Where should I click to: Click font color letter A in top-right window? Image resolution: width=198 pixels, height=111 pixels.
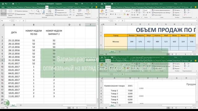[x=128, y=14]
